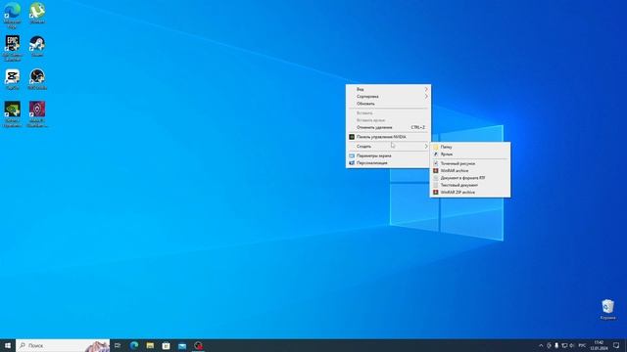Open the network tray icon
The image size is (627, 352).
coord(564,345)
